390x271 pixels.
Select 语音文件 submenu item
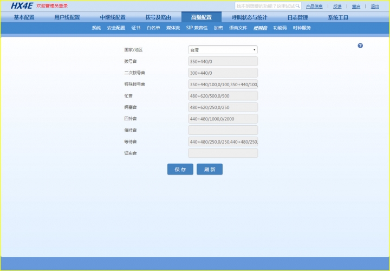(x=238, y=28)
